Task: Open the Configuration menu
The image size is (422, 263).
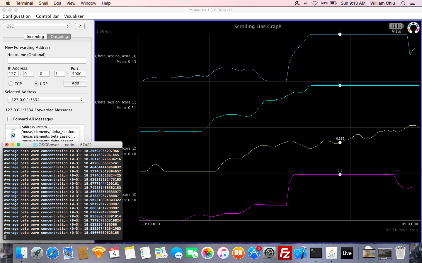Action: tap(17, 16)
